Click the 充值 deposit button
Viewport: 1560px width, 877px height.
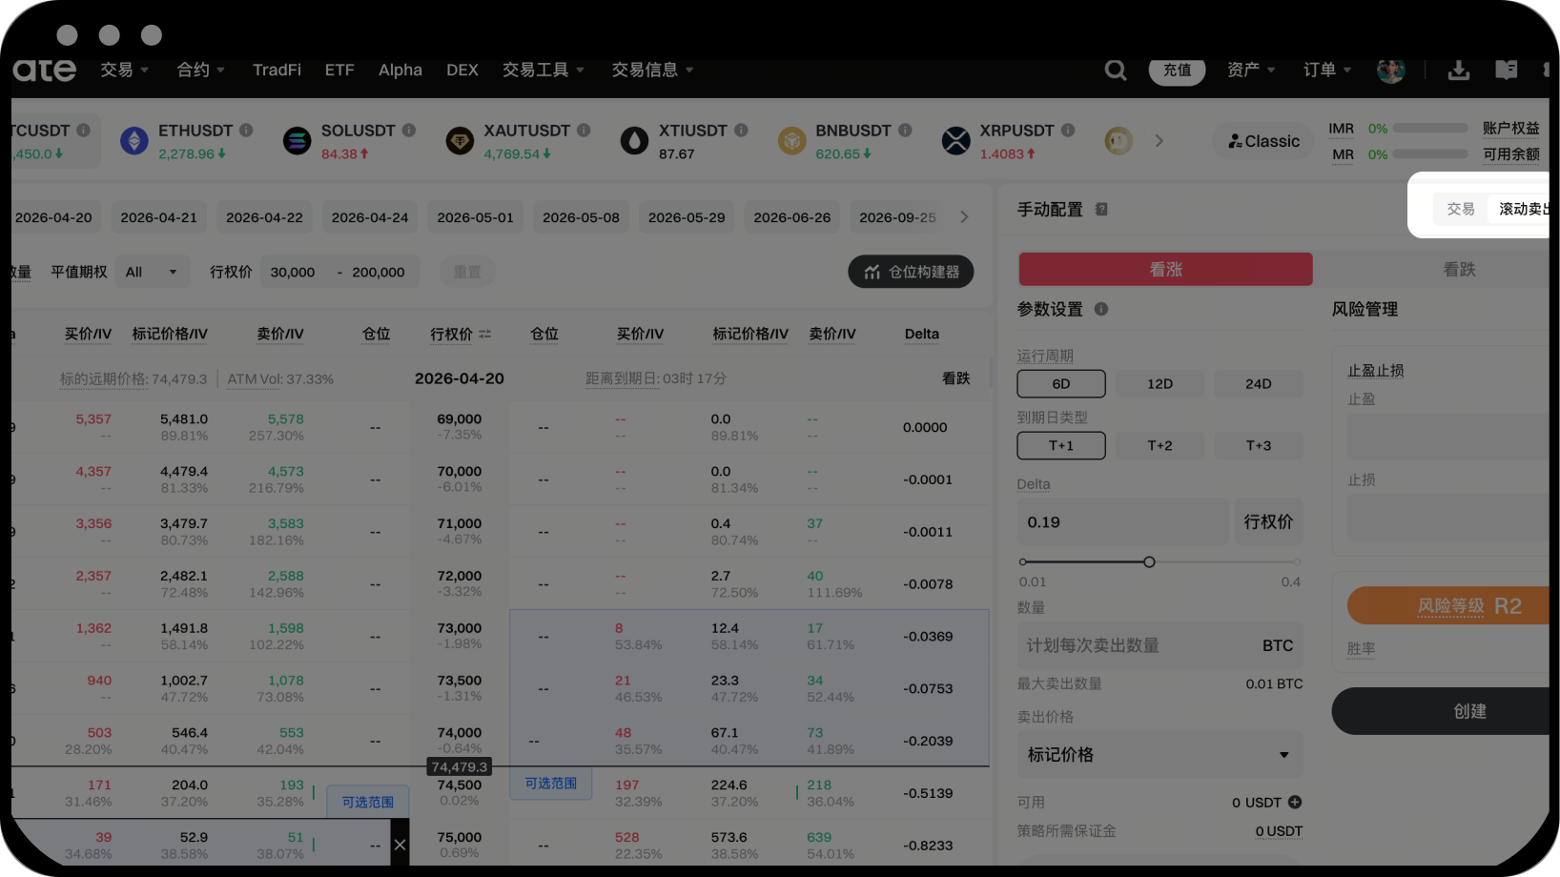tap(1177, 70)
